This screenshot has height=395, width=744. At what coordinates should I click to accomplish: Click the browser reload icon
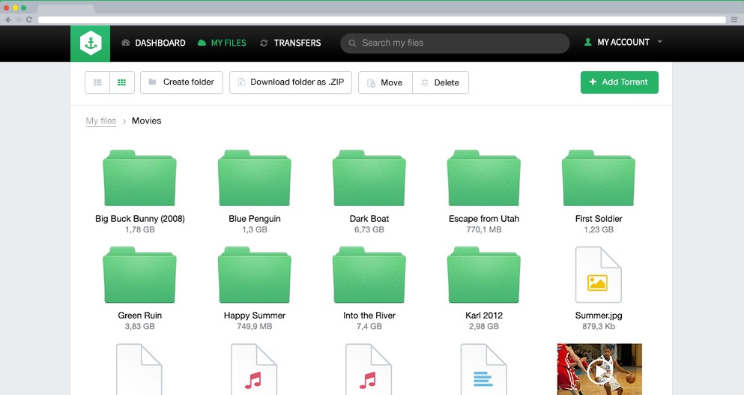[x=29, y=19]
